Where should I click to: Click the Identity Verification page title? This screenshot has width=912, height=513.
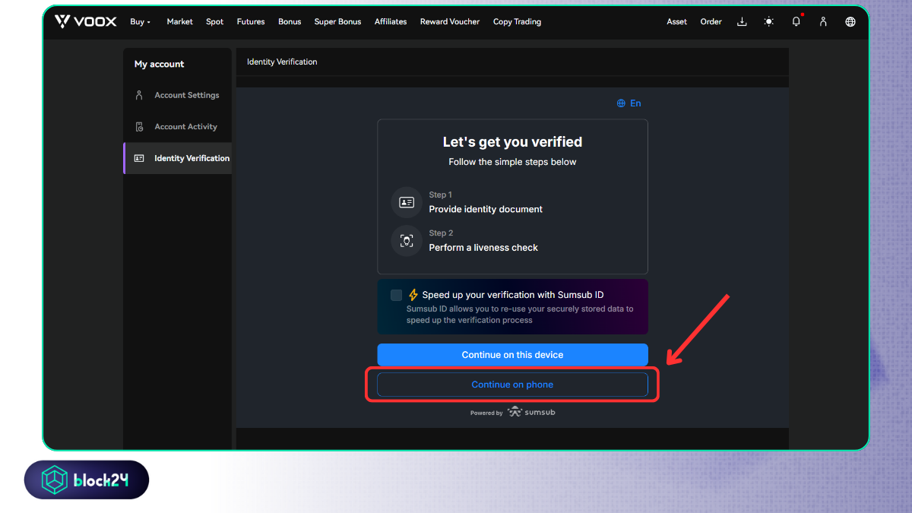pyautogui.click(x=282, y=62)
